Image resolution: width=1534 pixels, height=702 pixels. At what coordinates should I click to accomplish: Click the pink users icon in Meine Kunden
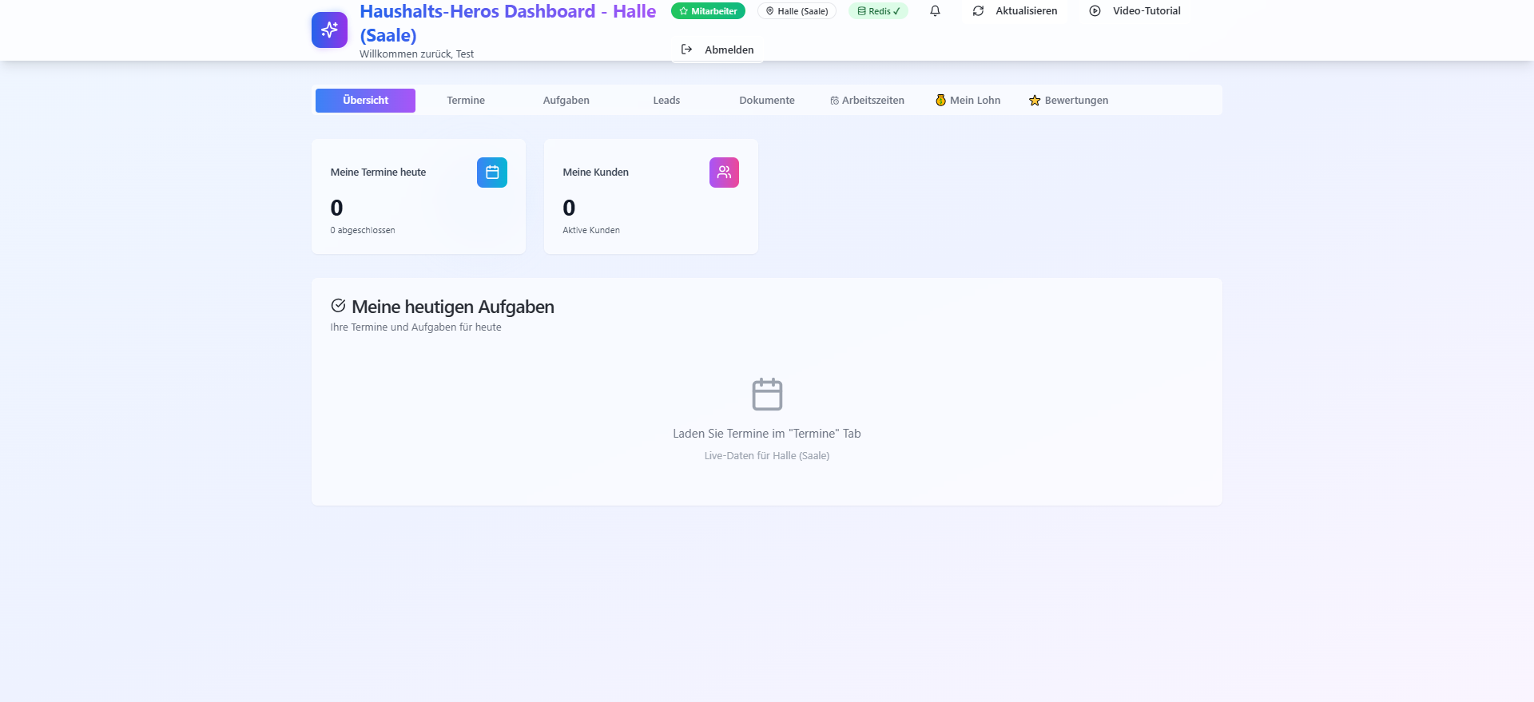[724, 173]
